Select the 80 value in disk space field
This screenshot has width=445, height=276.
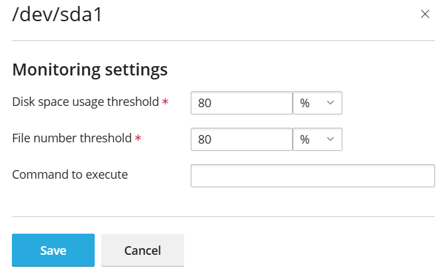(205, 103)
